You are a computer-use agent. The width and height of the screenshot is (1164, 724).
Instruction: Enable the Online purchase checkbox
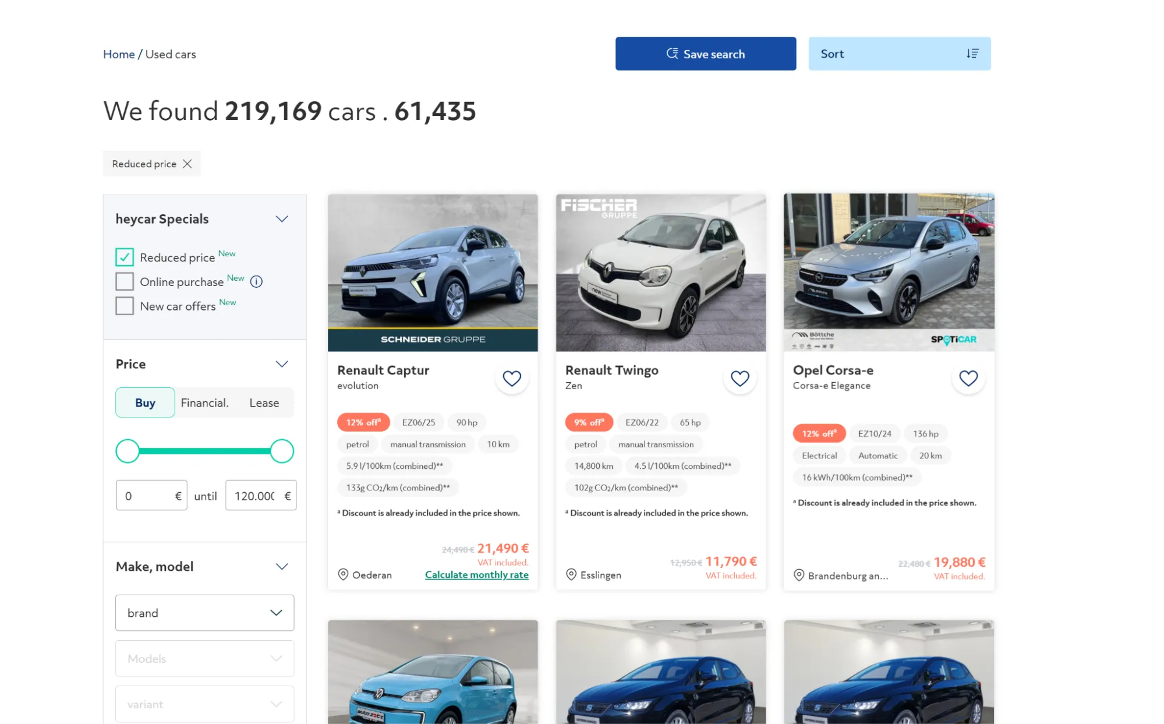[x=125, y=282]
